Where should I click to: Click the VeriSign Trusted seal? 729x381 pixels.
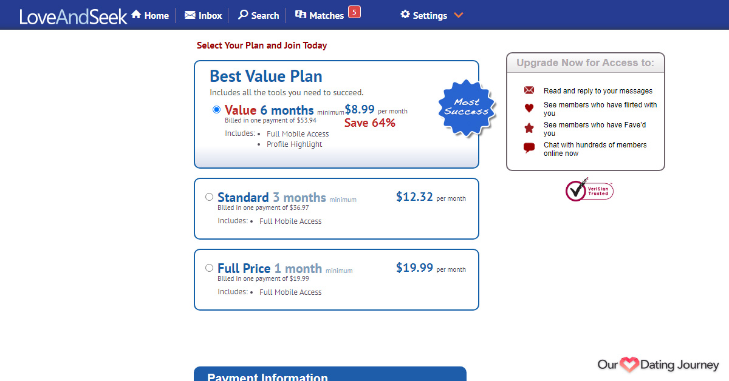point(589,190)
